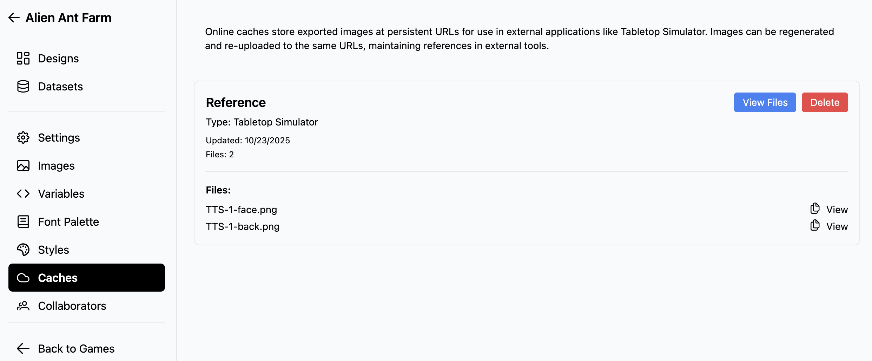
Task: Copy URL for TTS-1-face.png
Action: tap(815, 209)
